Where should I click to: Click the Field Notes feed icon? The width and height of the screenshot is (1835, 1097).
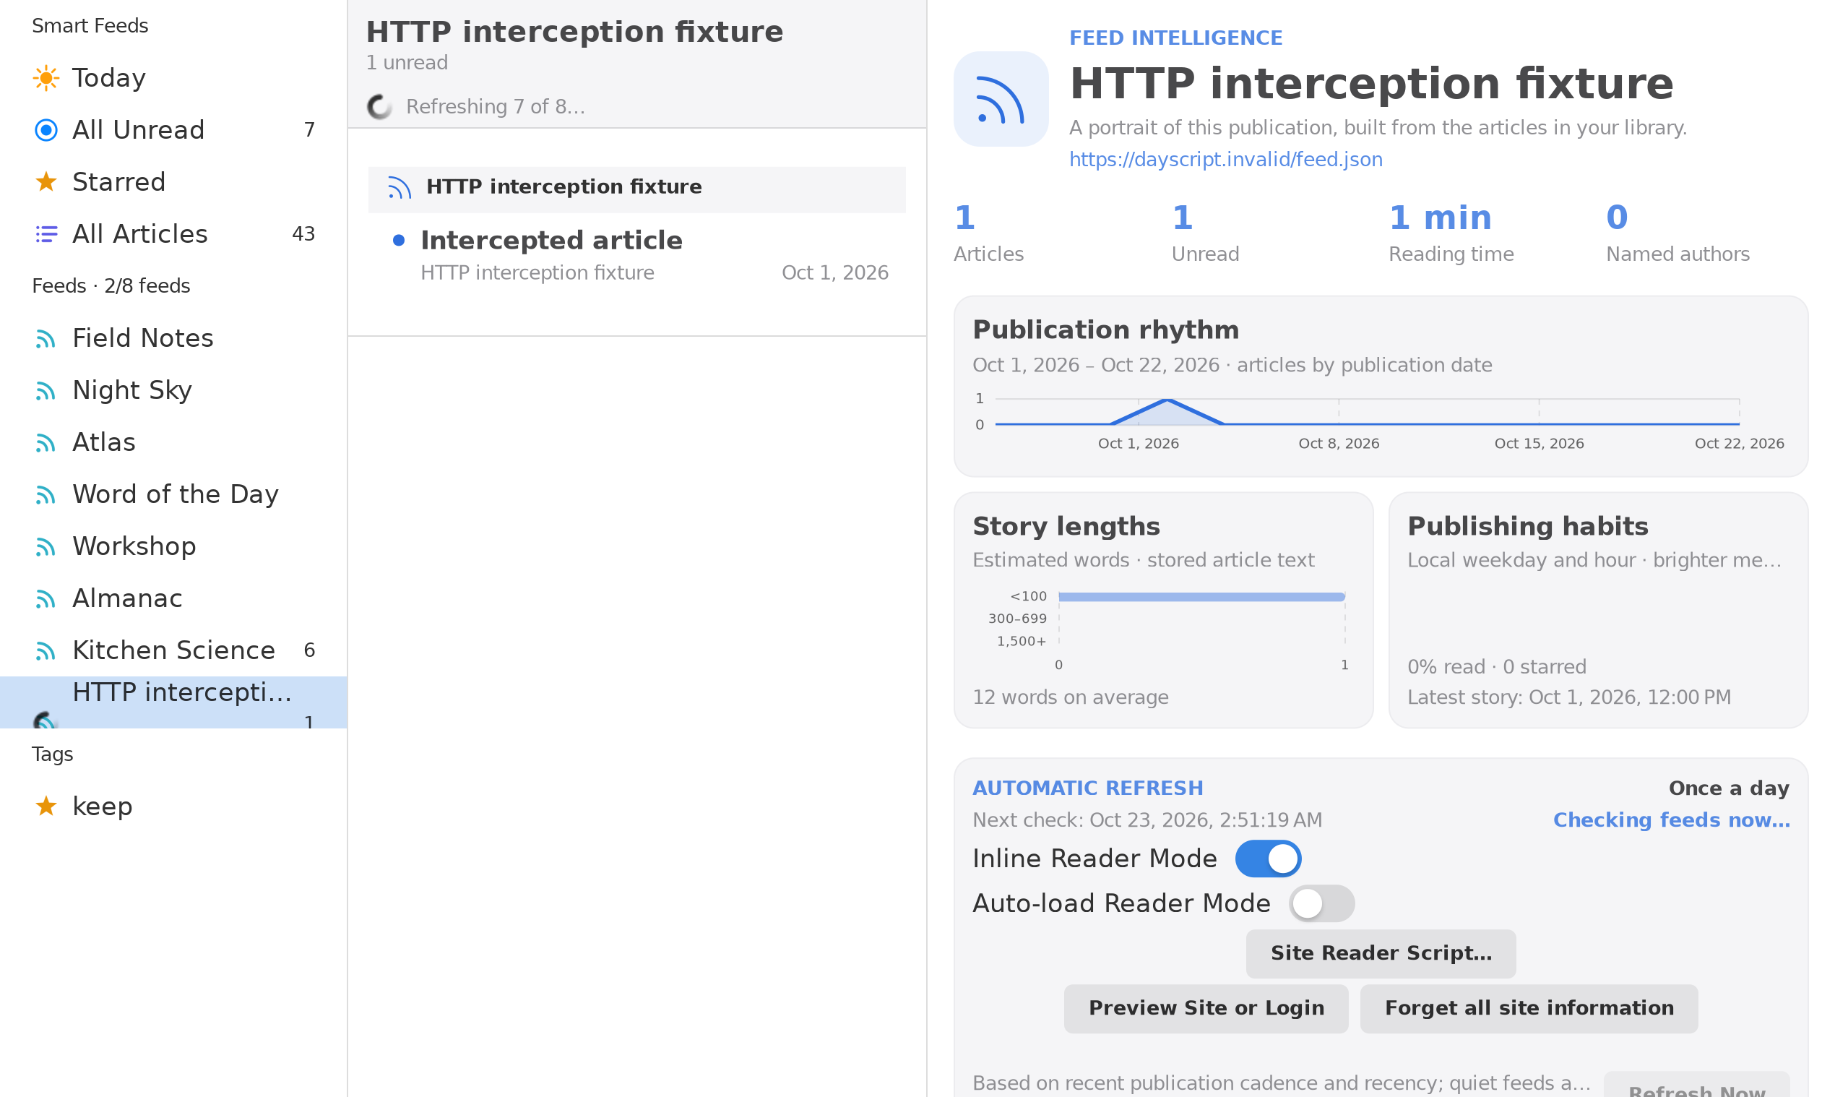point(46,338)
